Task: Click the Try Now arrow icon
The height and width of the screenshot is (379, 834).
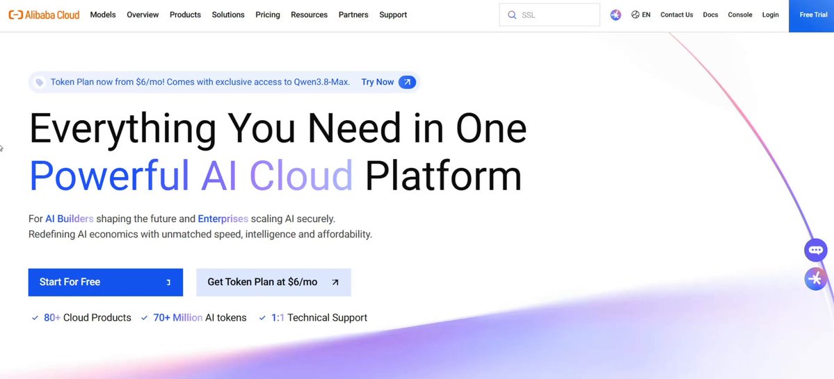Action: 407,82
